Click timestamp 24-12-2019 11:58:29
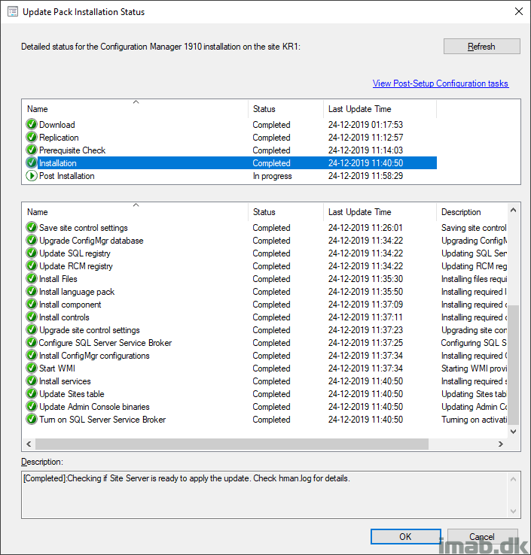 pyautogui.click(x=365, y=176)
